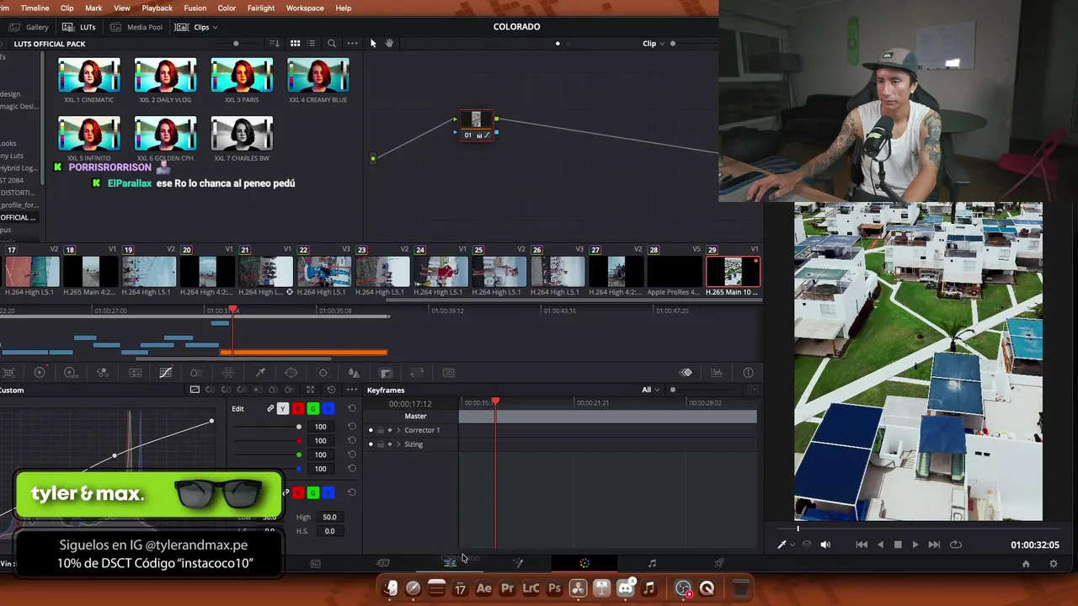Click the LUT sort order icon

pos(274,43)
